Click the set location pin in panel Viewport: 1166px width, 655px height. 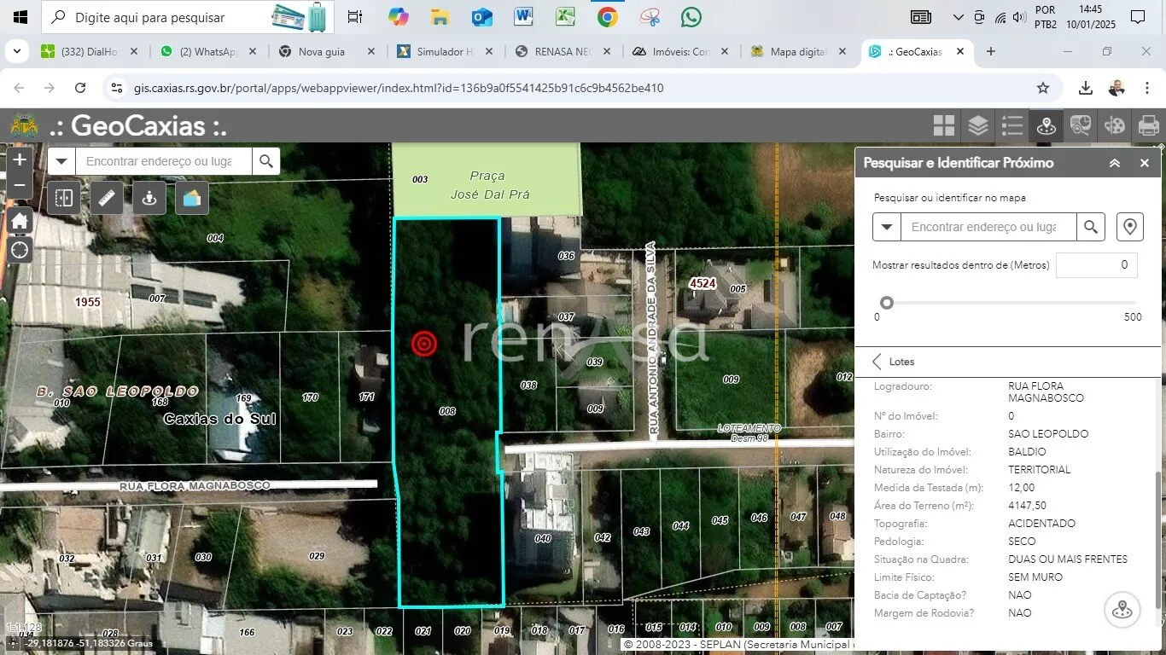tap(1129, 227)
